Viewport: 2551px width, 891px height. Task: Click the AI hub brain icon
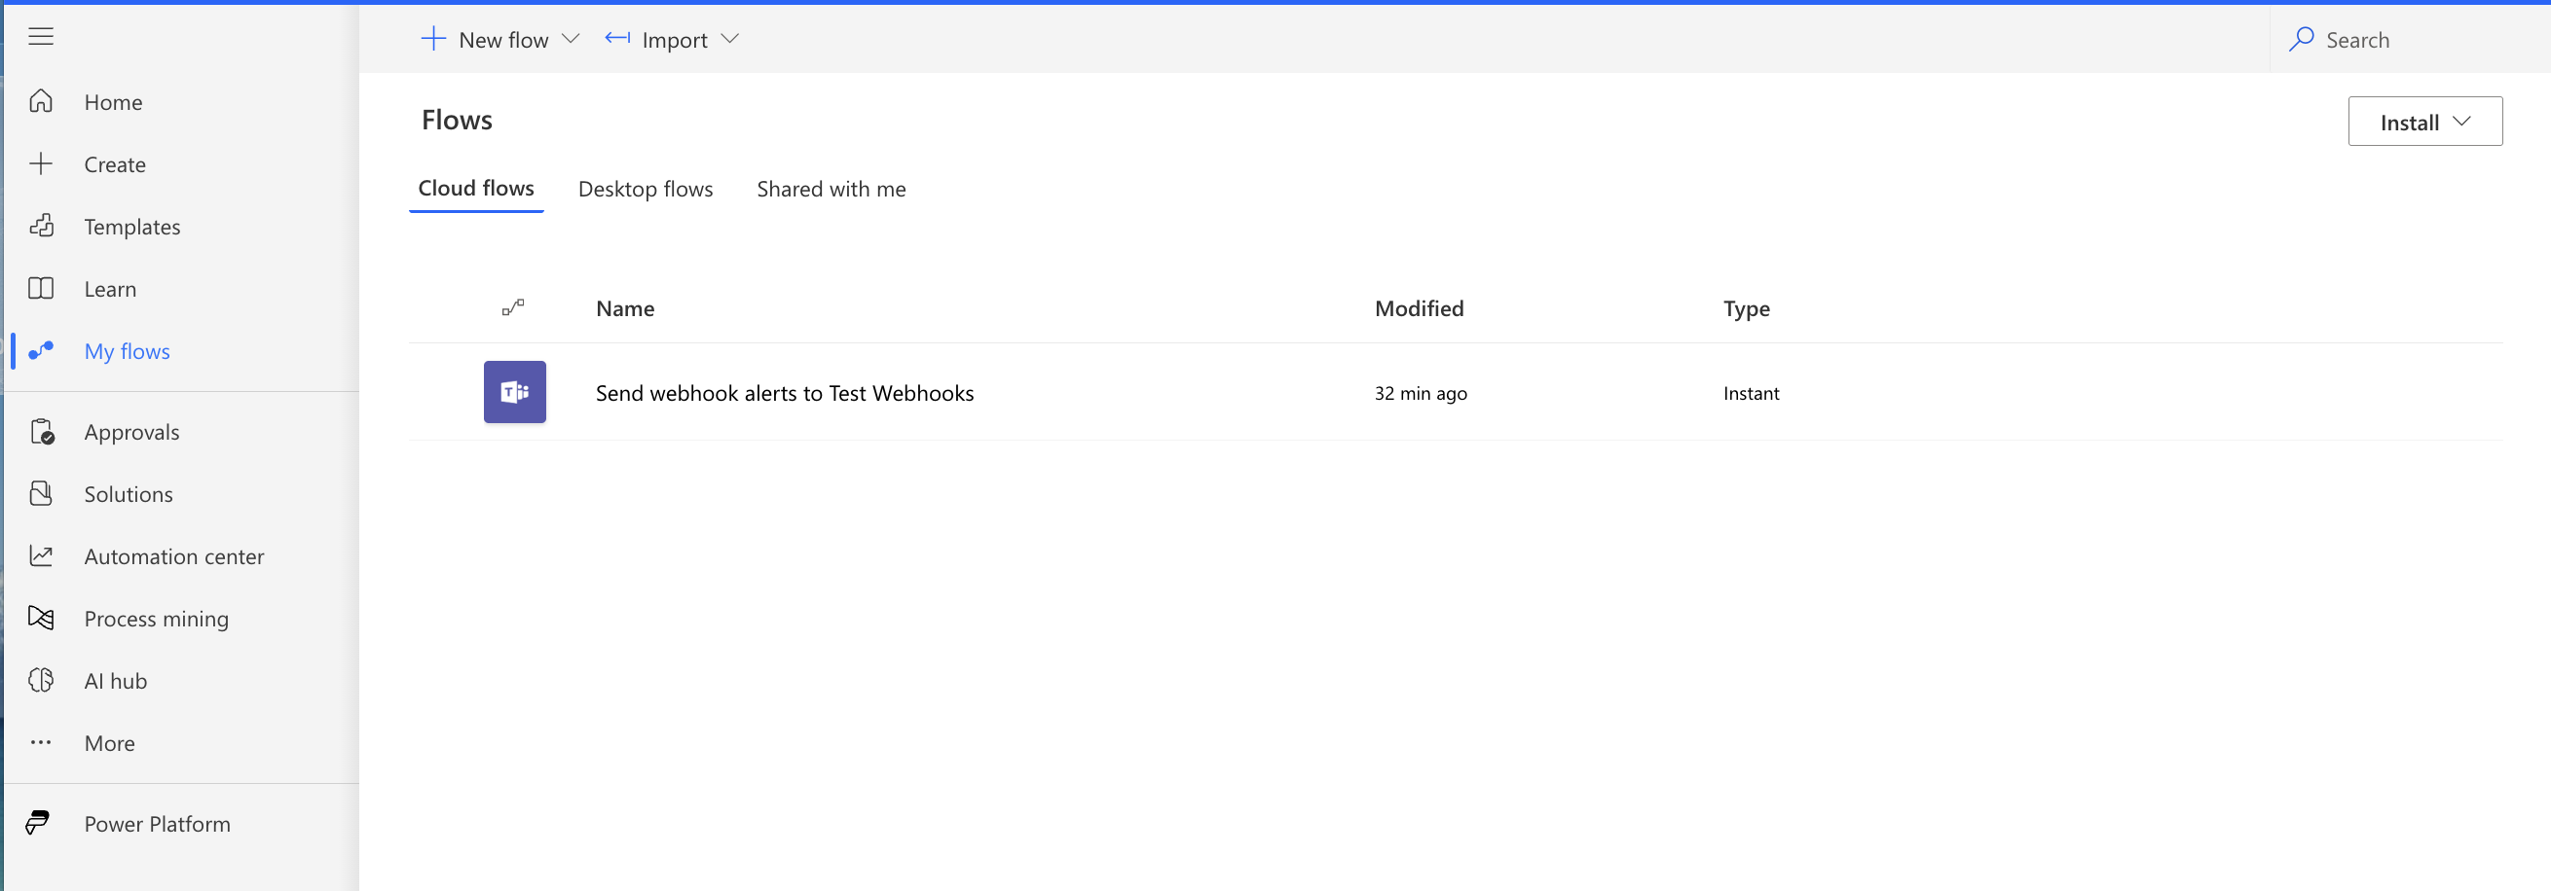click(x=41, y=680)
